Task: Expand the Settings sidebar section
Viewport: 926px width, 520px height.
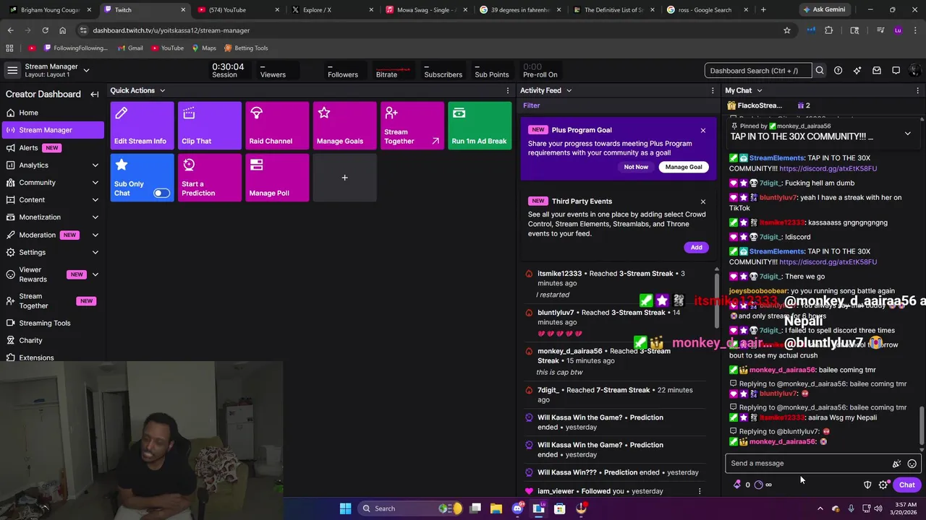Action: click(x=95, y=252)
